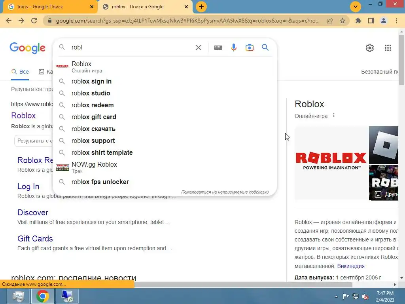
Task: Click the vertical page scrollbar thumb
Action: [x=401, y=59]
